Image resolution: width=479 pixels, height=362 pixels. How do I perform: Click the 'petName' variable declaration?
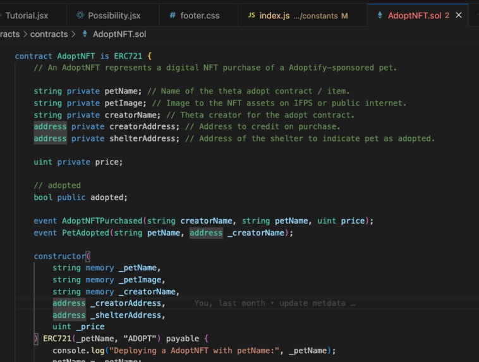(122, 91)
